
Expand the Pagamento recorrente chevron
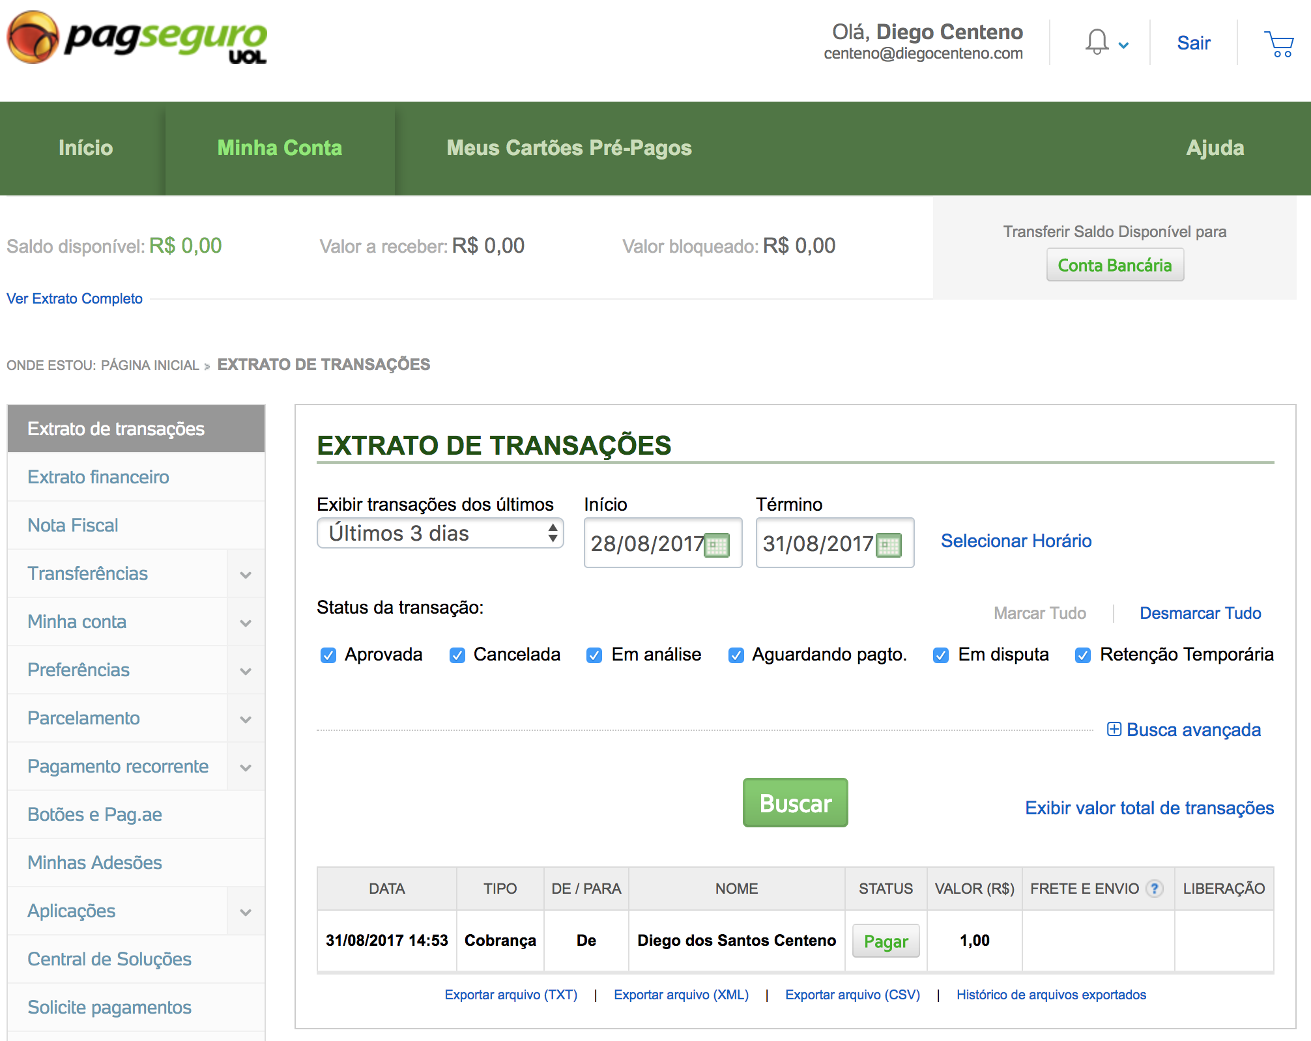tap(246, 767)
